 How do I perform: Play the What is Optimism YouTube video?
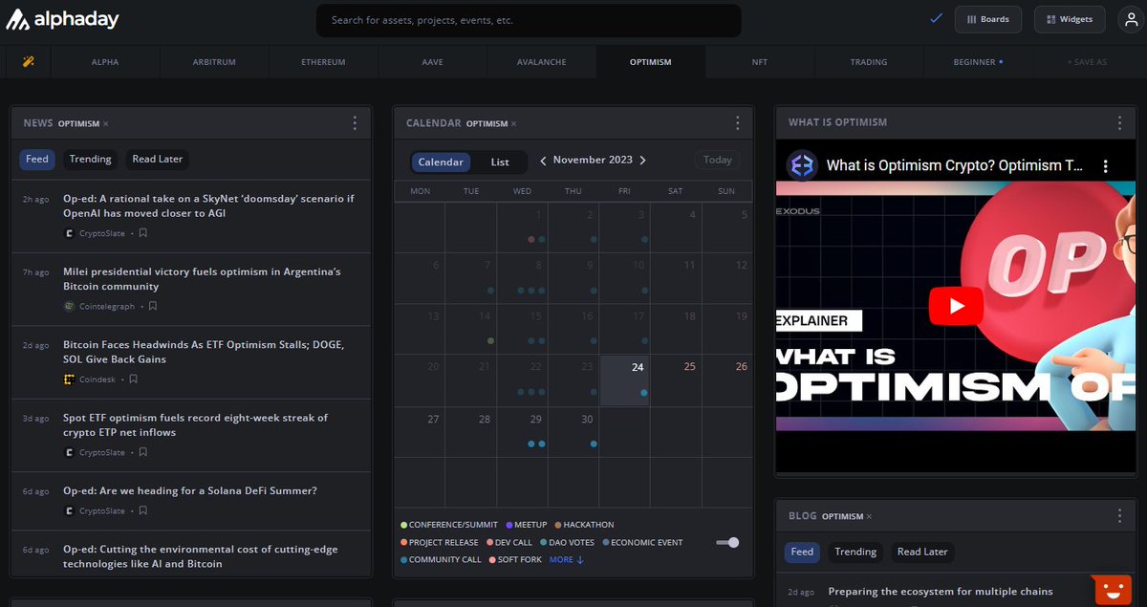click(955, 307)
